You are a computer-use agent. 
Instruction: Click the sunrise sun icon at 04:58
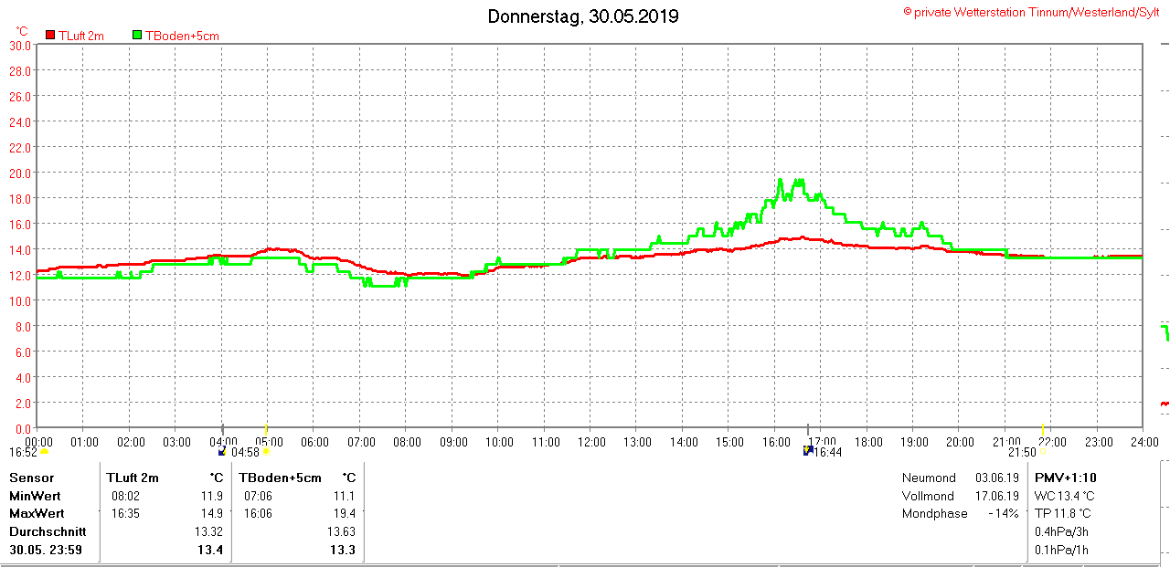point(266,451)
